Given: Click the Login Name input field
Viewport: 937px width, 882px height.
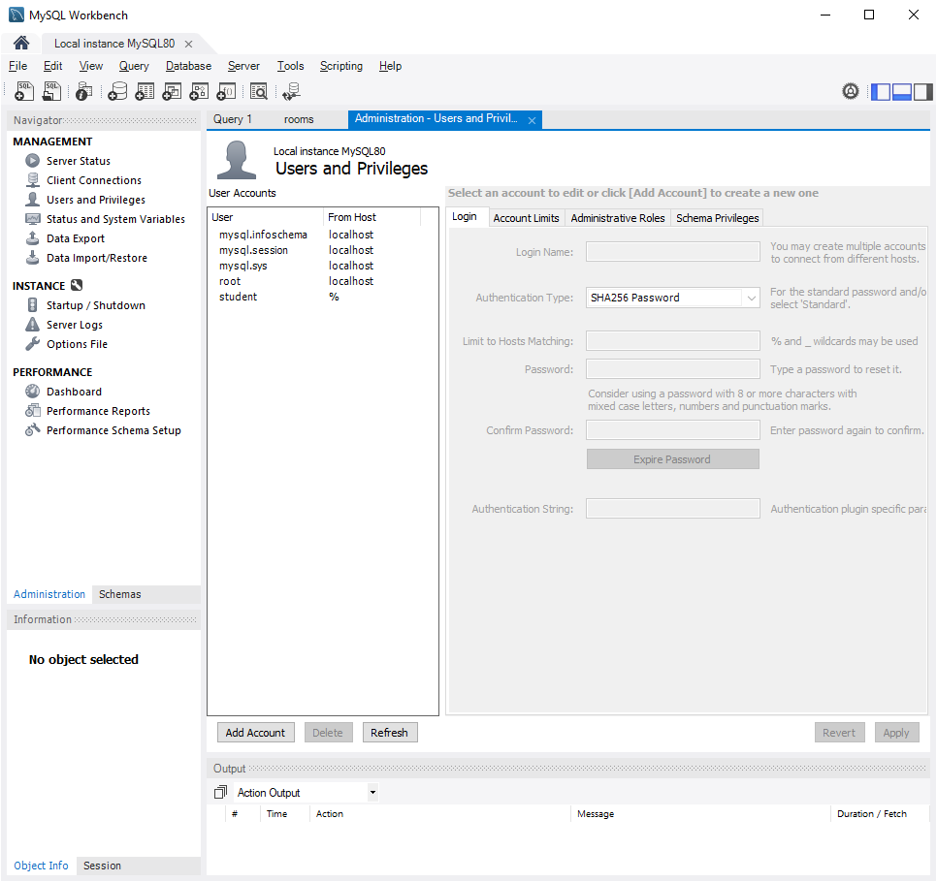Looking at the screenshot, I should [x=672, y=251].
